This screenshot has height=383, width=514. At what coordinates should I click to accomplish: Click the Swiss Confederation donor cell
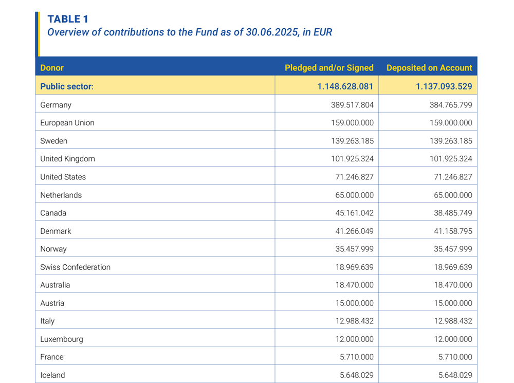click(x=76, y=267)
